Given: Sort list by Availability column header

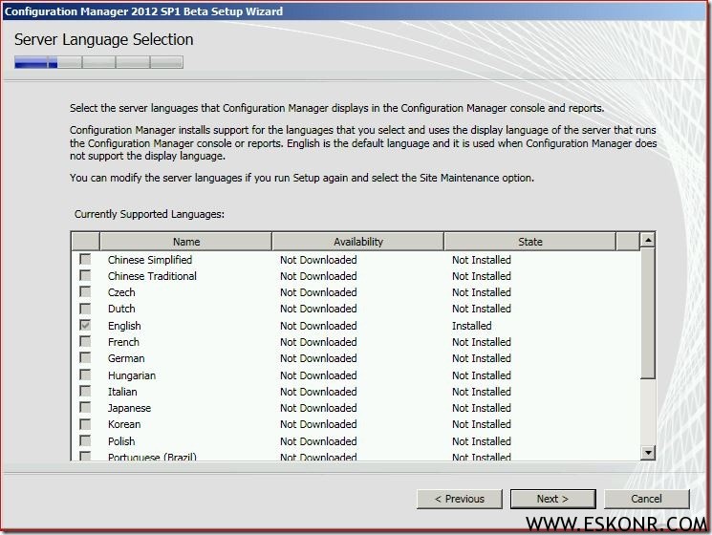Looking at the screenshot, I should (x=357, y=242).
